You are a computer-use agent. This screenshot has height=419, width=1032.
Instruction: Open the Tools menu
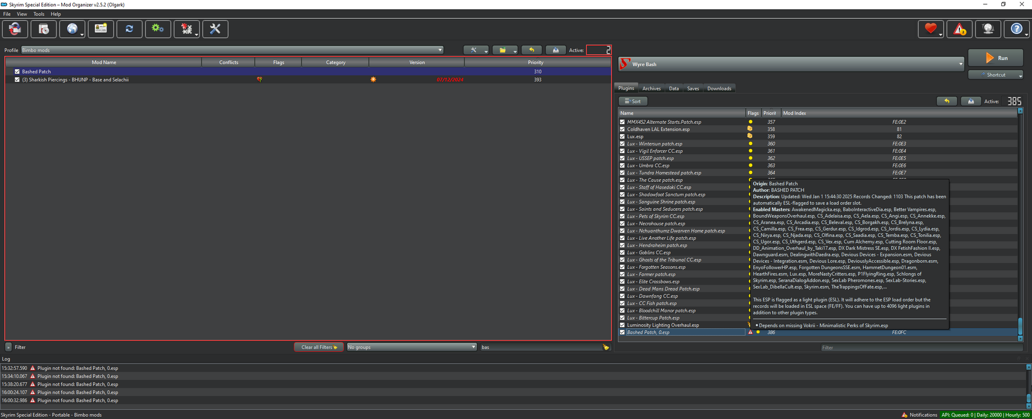39,14
